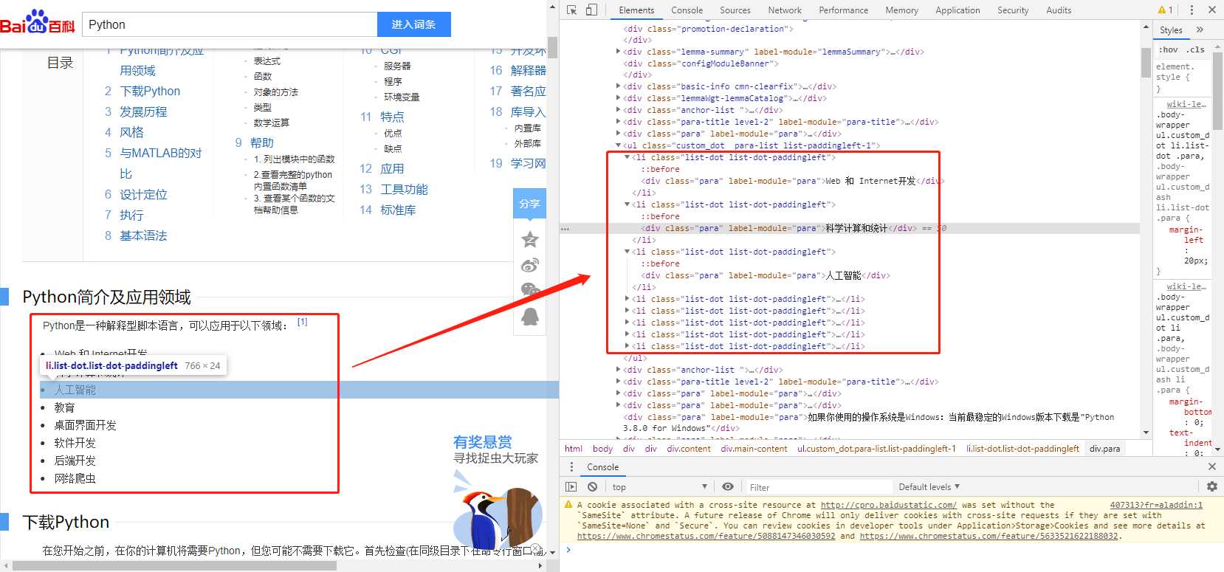Viewport: 1224px width, 572px height.
Task: Expand the lemma-summary div node
Action: (618, 52)
